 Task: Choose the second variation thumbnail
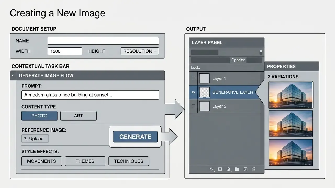pyautogui.click(x=291, y=124)
